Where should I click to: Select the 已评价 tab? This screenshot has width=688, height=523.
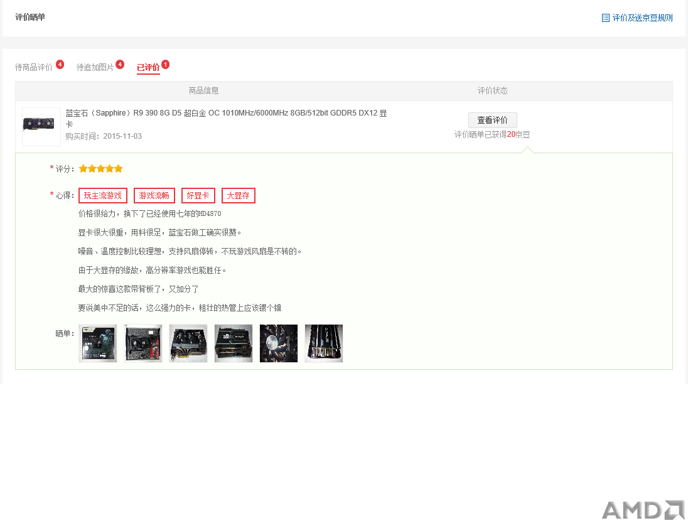coord(148,68)
